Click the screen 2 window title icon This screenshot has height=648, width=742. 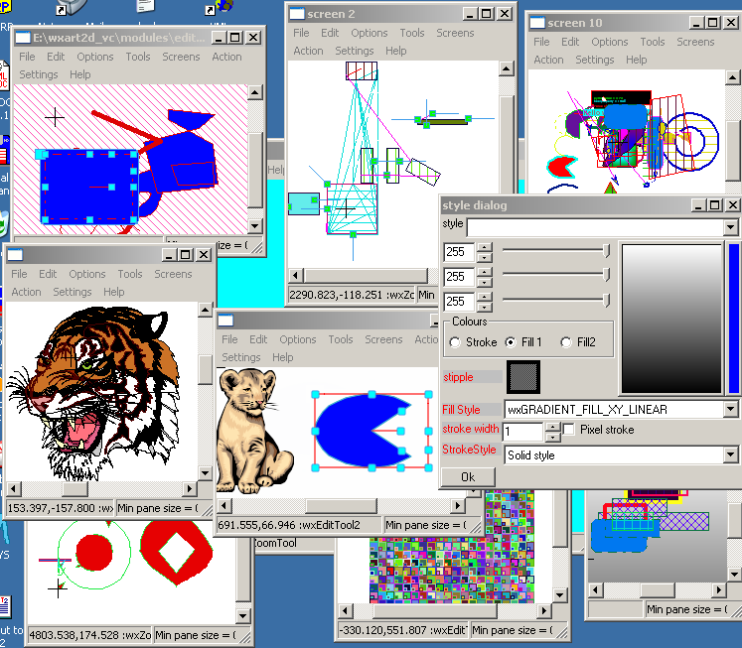(x=298, y=14)
